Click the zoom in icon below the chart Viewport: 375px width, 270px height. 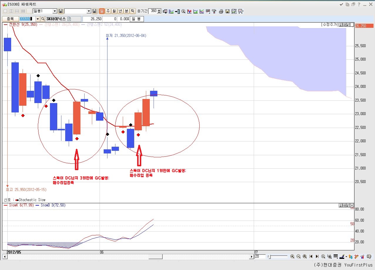coord(292,257)
